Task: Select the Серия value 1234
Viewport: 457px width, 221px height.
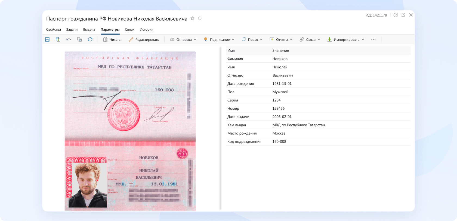Action: 276,100
